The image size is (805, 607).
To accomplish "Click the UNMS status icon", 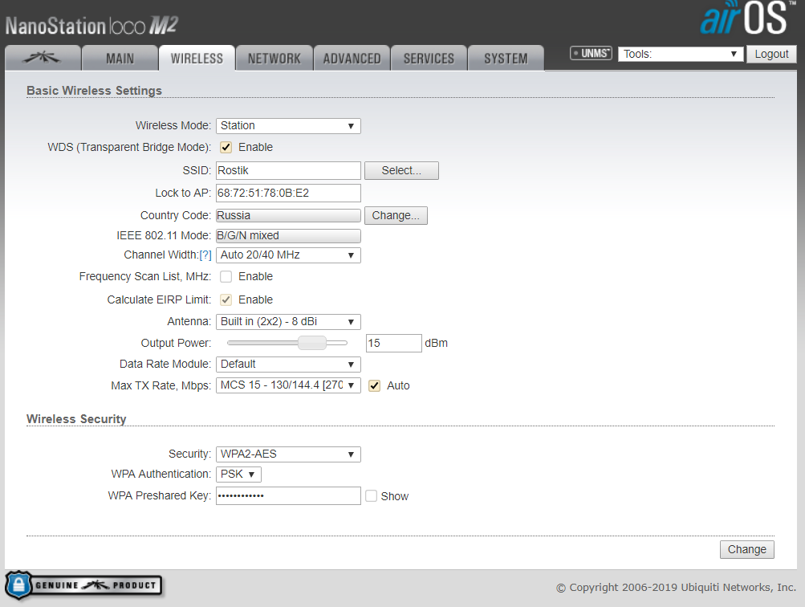I will (591, 54).
